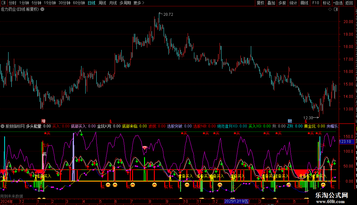
Task: Click the S marker next to 财
Action: click(x=306, y=121)
